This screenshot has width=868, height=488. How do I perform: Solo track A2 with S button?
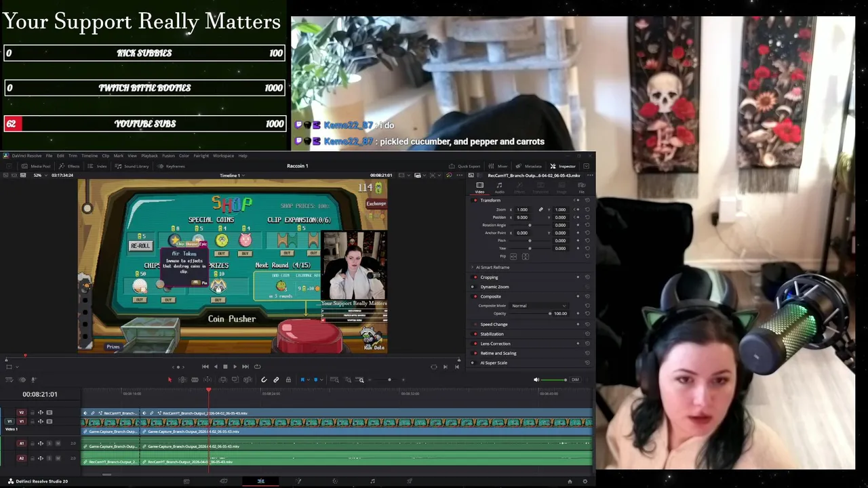click(x=50, y=458)
